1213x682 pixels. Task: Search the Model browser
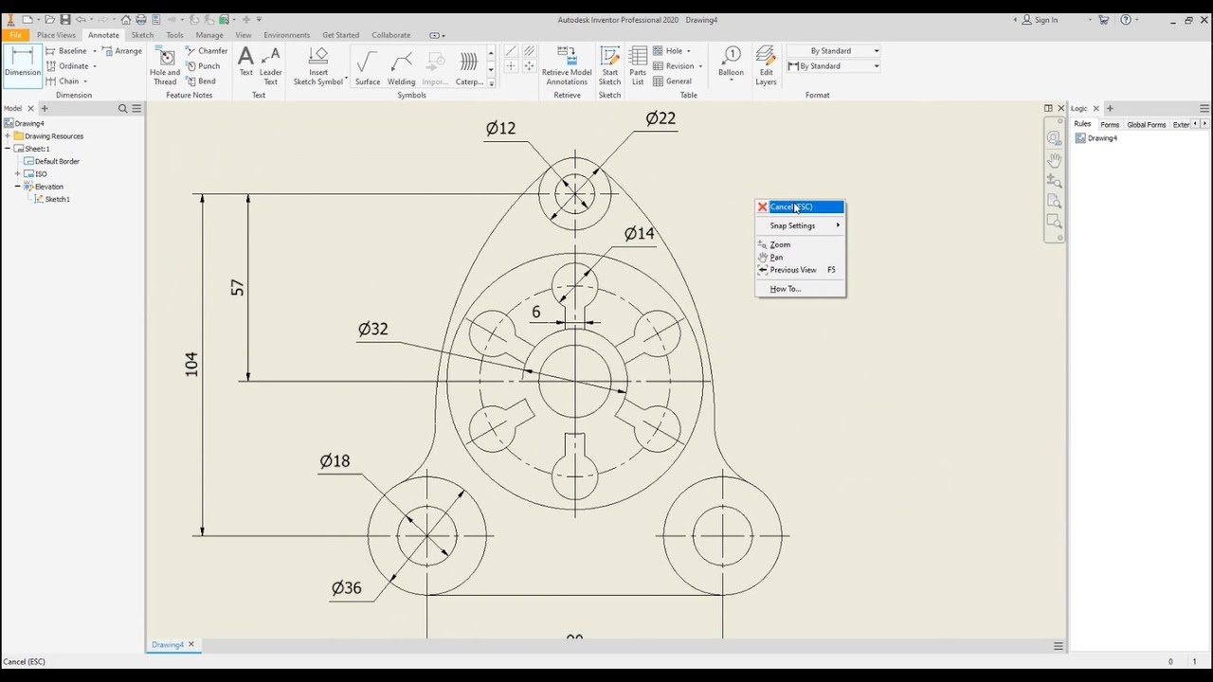(122, 109)
